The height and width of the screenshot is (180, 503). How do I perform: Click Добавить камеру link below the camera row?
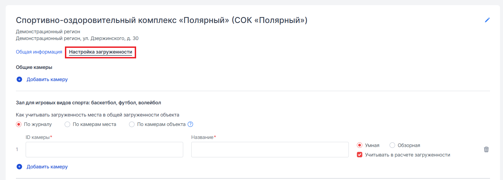47,167
